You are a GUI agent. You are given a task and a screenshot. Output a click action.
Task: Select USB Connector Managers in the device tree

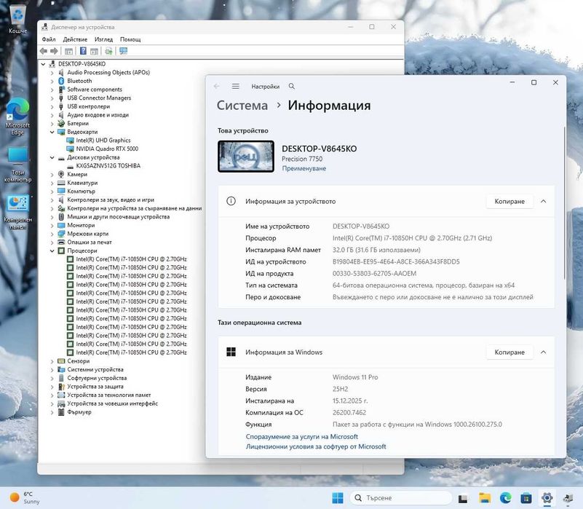tap(99, 98)
